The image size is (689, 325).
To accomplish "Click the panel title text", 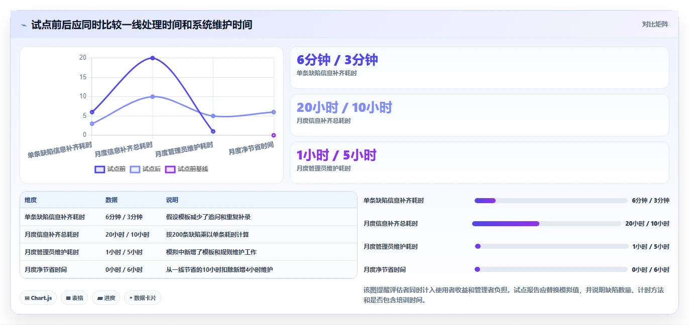I will point(142,25).
